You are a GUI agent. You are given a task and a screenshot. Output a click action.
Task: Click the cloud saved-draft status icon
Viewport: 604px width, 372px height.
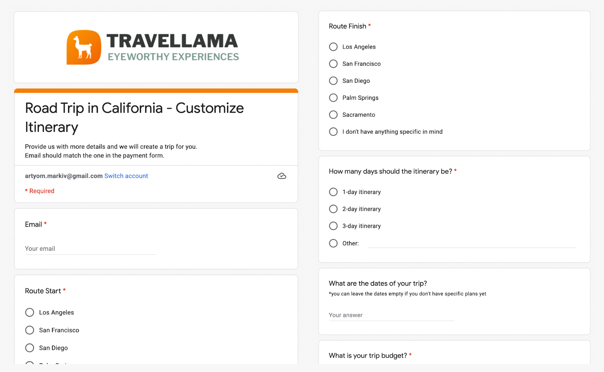(281, 176)
